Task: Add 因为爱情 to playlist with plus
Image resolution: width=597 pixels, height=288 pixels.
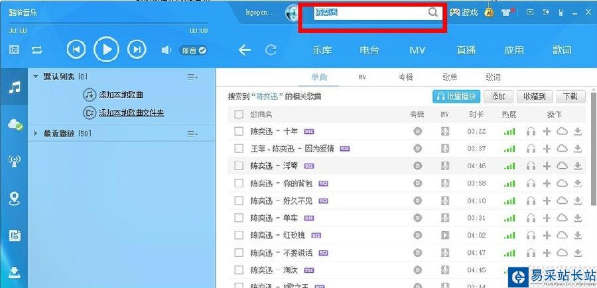Action: 547,148
